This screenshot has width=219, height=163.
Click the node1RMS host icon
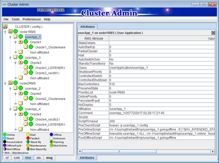[10, 31]
